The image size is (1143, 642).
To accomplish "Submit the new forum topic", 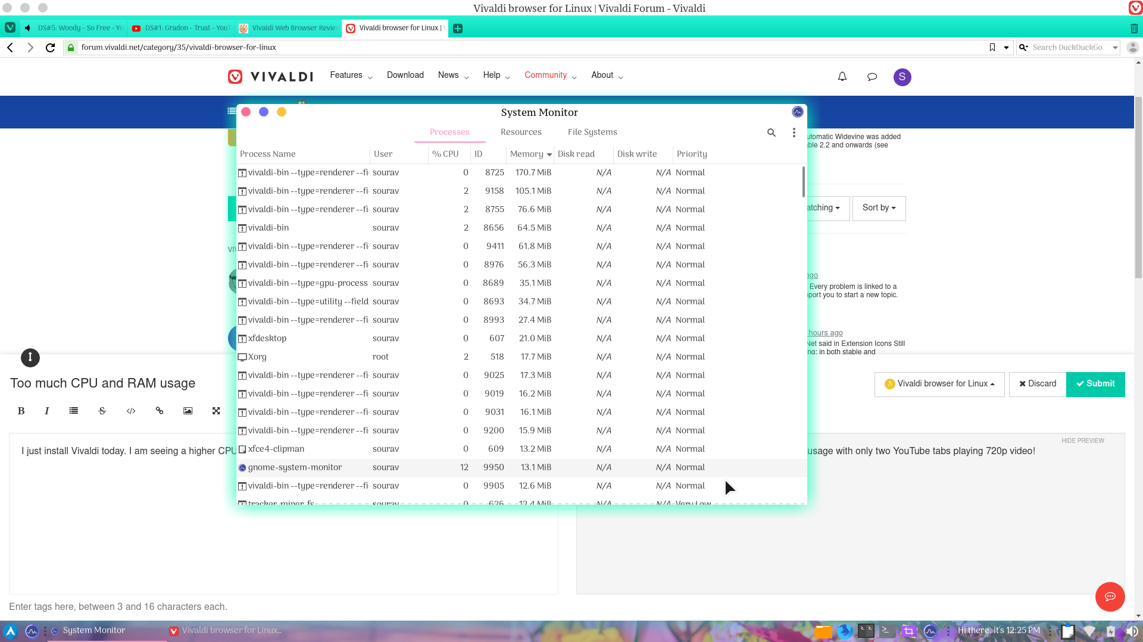I will pos(1095,384).
